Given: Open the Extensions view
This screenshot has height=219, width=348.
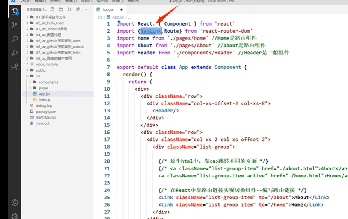Looking at the screenshot, I should click(x=15, y=67).
